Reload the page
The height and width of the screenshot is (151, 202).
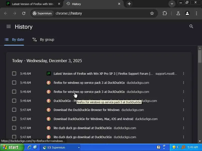24,13
